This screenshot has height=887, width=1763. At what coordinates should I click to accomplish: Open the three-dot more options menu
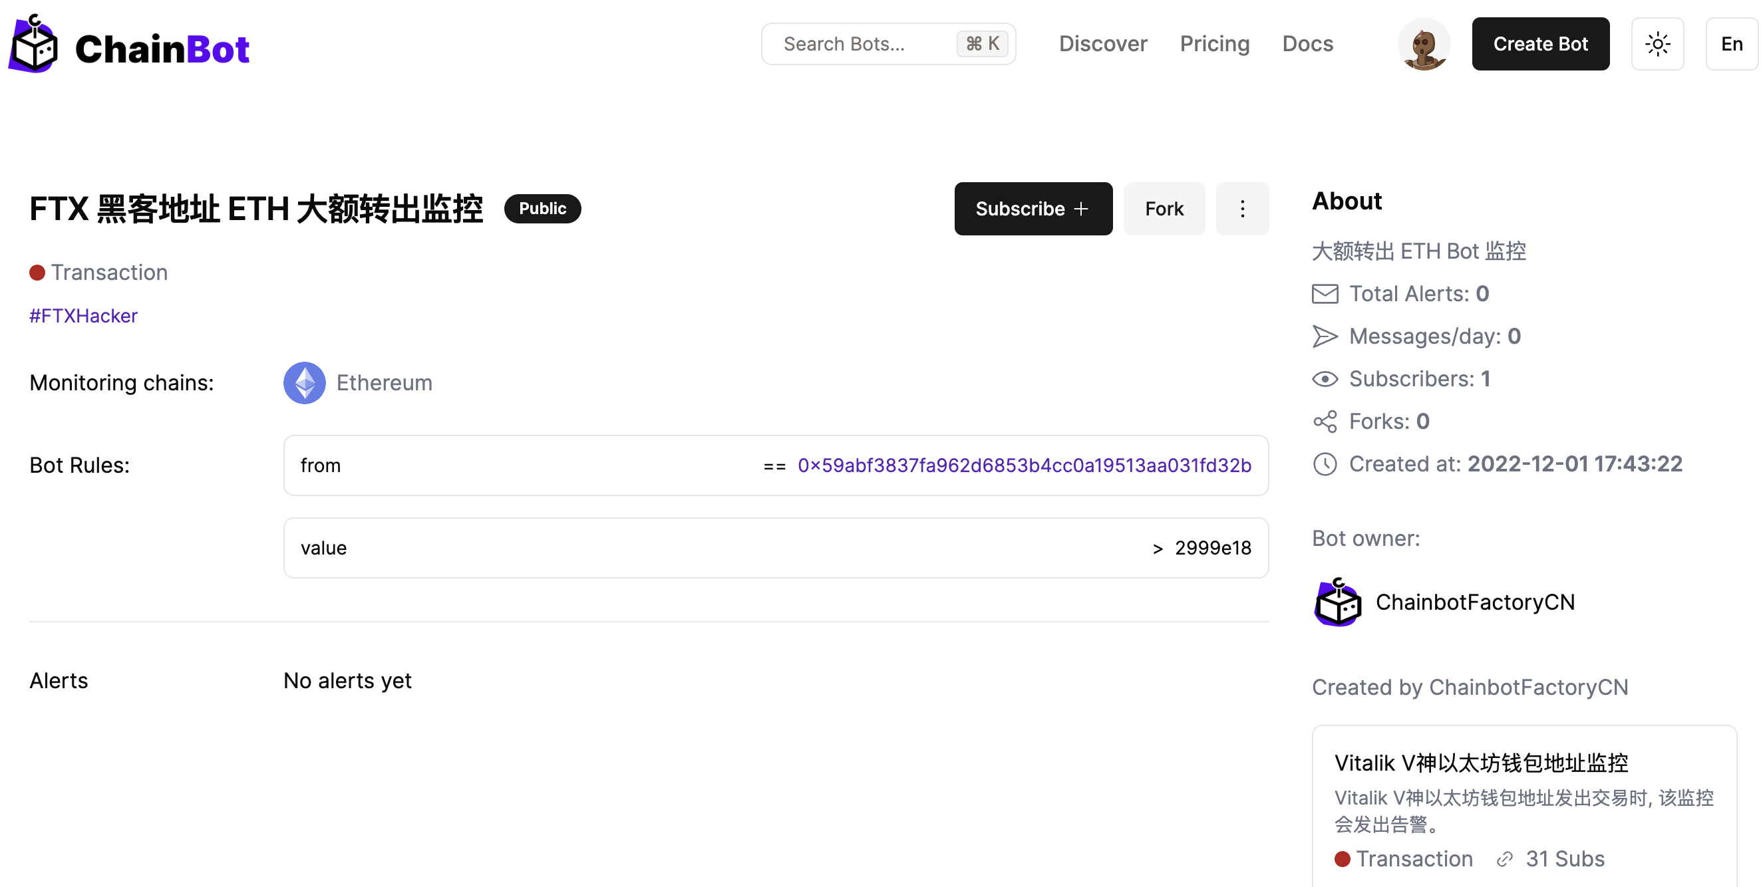(1241, 209)
